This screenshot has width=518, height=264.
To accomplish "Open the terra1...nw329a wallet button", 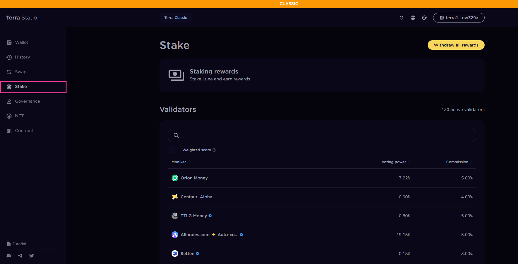I will tap(459, 18).
